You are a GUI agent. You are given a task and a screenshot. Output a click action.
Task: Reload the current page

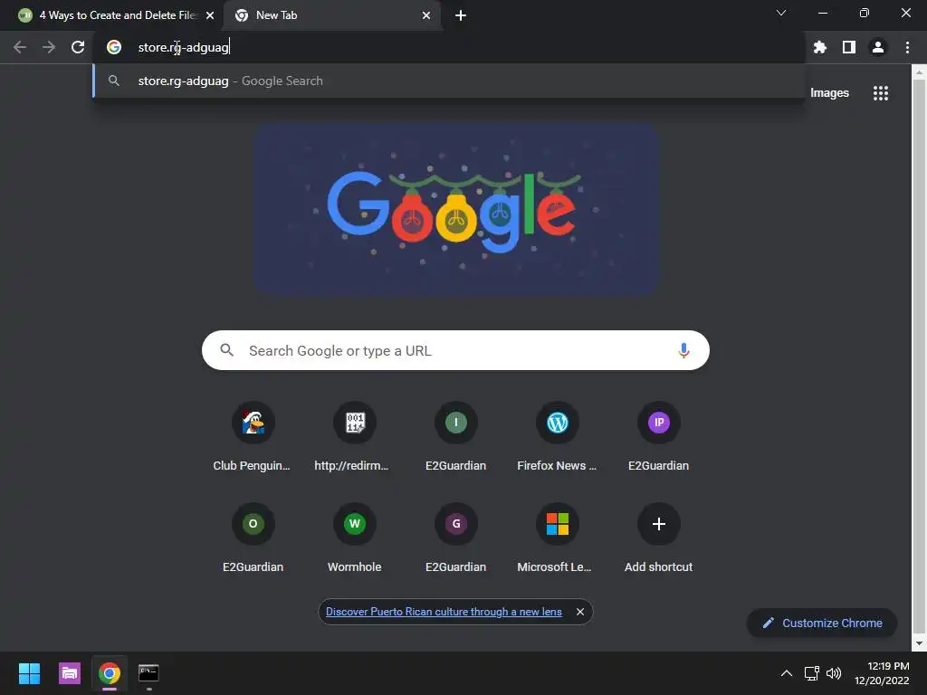tap(78, 47)
